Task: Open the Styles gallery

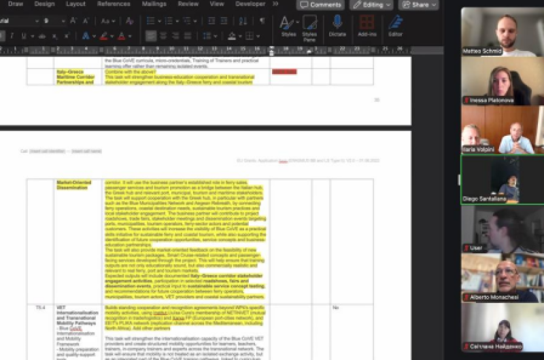Action: [288, 26]
